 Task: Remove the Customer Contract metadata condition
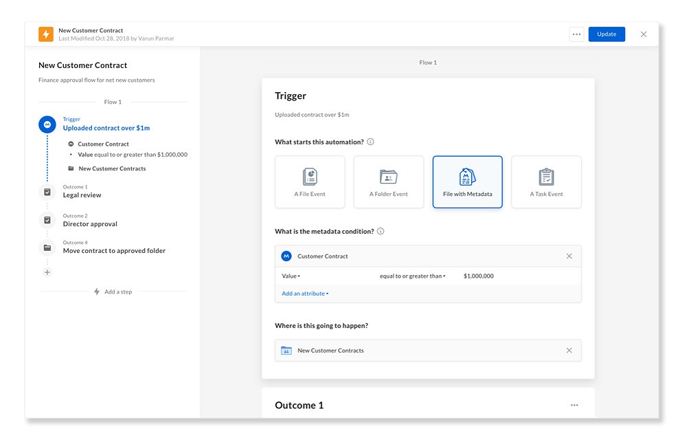[x=569, y=256]
